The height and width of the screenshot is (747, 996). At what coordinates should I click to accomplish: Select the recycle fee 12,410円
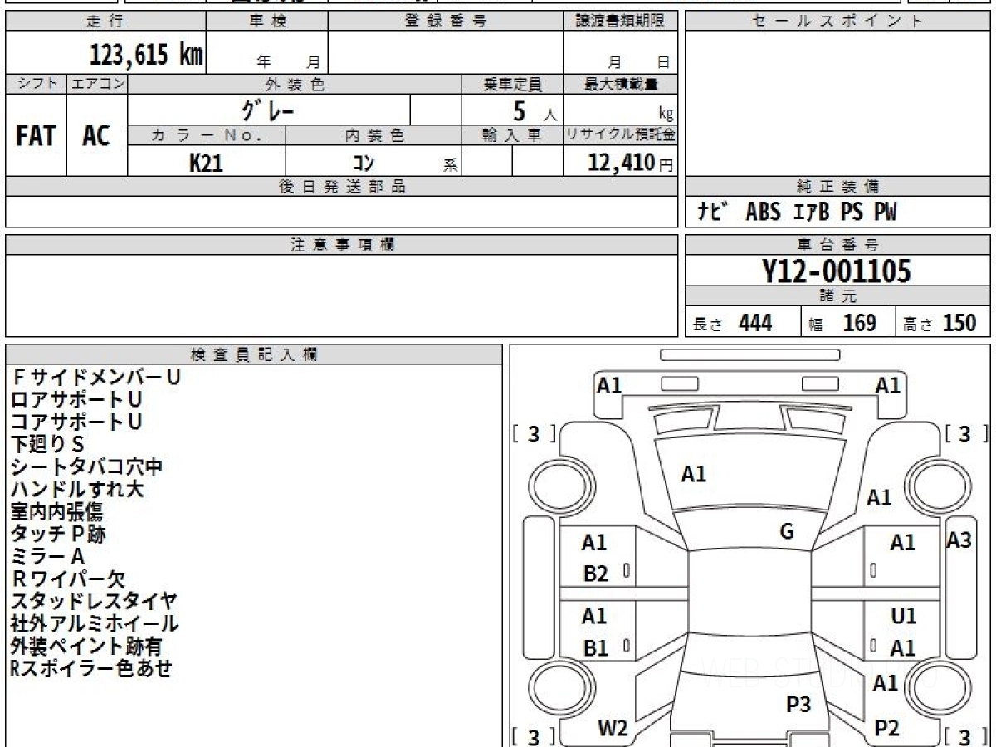(630, 163)
